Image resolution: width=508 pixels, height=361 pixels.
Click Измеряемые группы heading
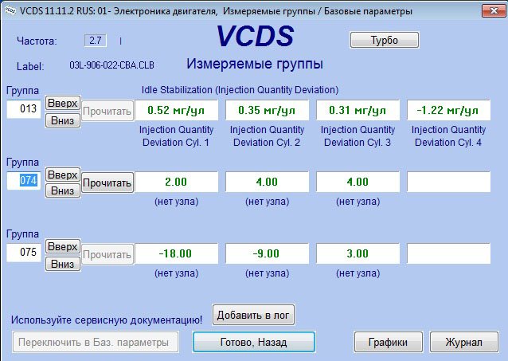(x=255, y=65)
